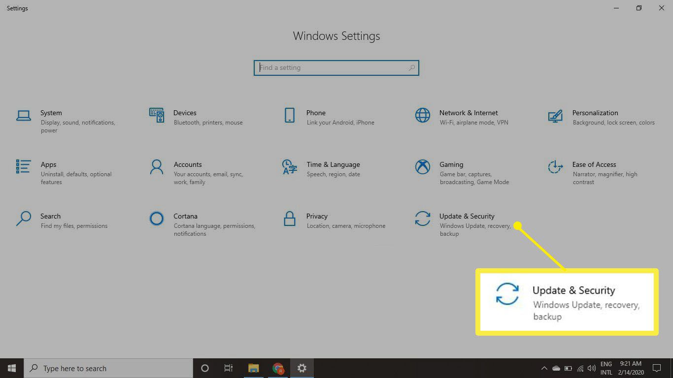Open File Explorer from the taskbar
This screenshot has width=673, height=378.
coord(254,368)
